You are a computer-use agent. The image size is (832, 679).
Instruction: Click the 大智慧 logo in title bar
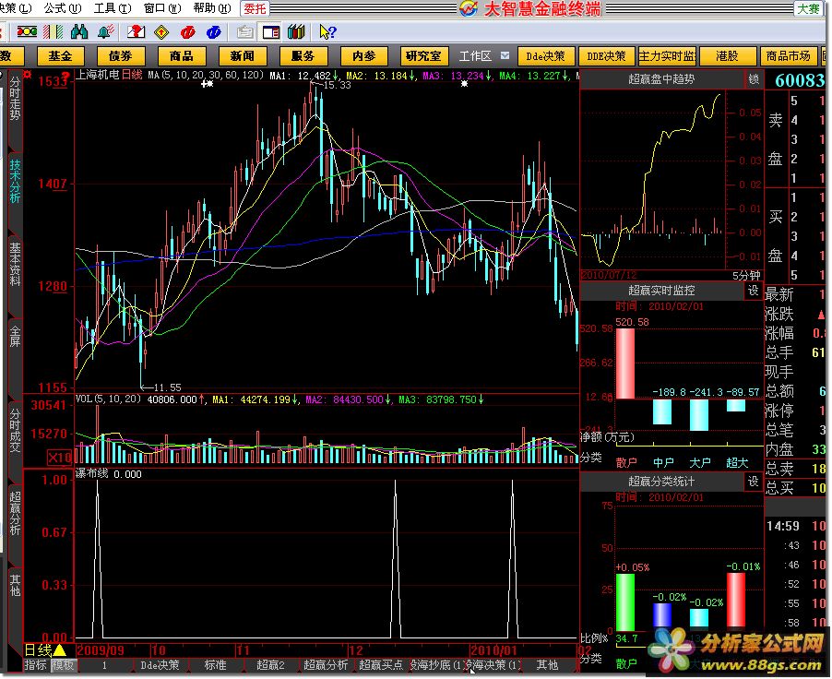coord(468,8)
